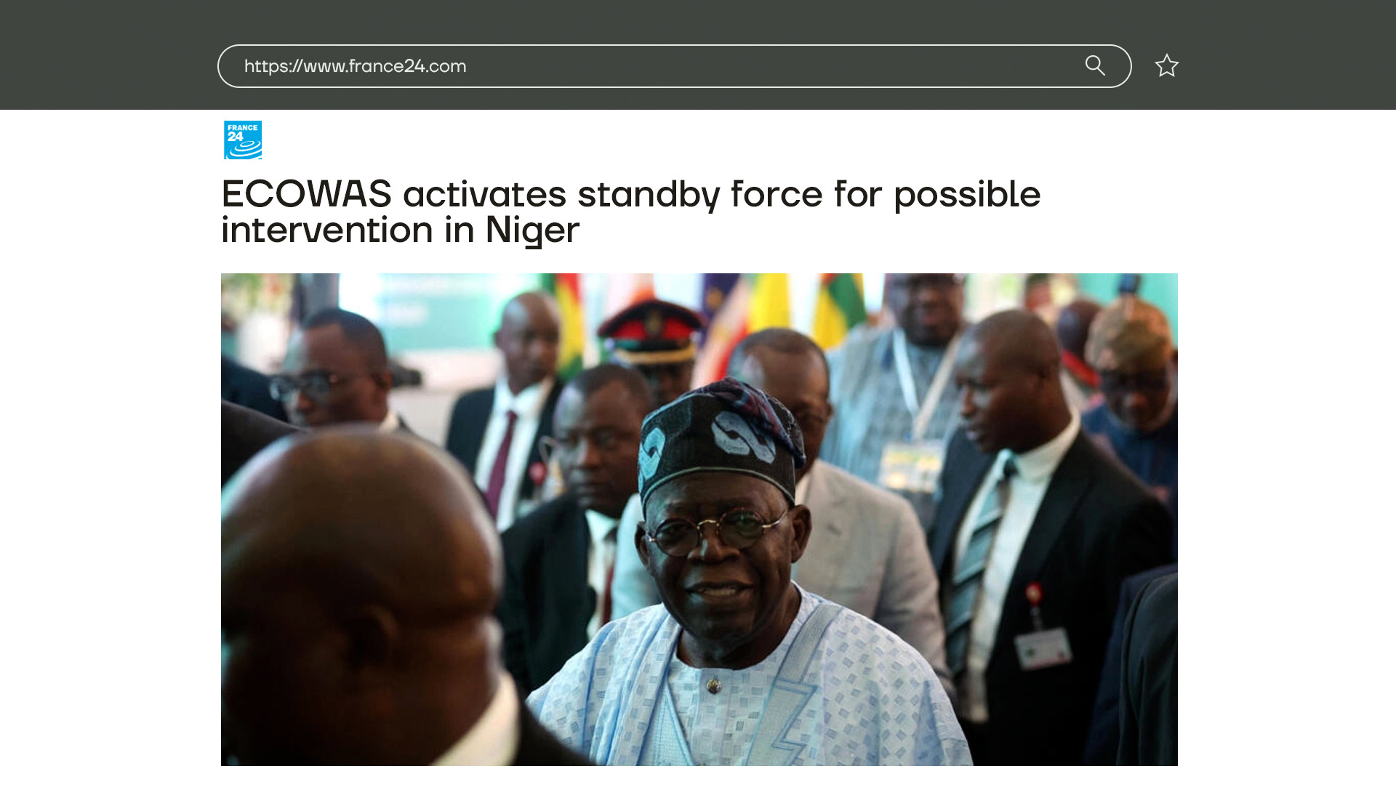The width and height of the screenshot is (1396, 785).
Task: Open the article's main photo
Action: 699,519
